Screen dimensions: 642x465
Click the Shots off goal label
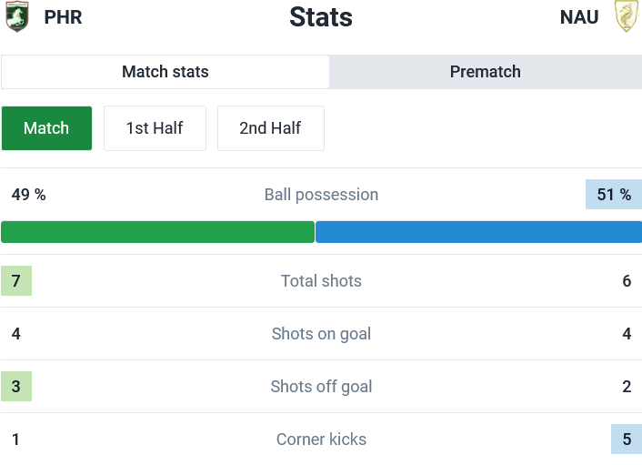tap(321, 387)
